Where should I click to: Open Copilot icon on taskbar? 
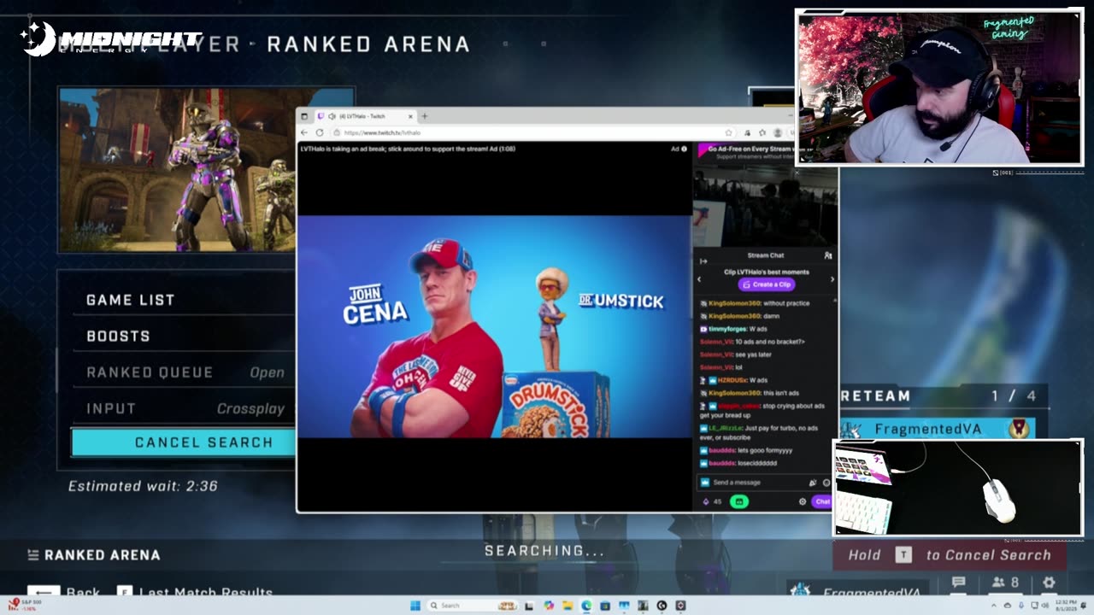(549, 606)
